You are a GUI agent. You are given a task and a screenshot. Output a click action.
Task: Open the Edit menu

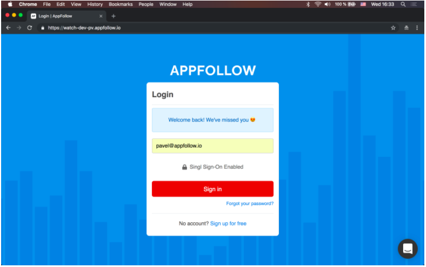pyautogui.click(x=61, y=4)
